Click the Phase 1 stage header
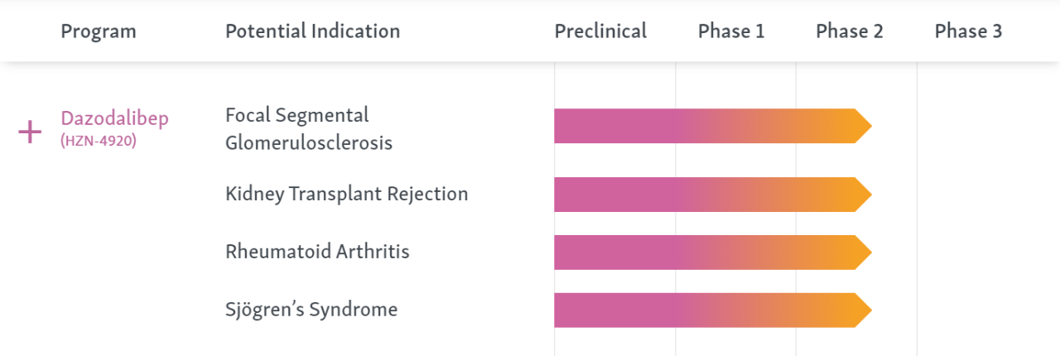 (731, 31)
